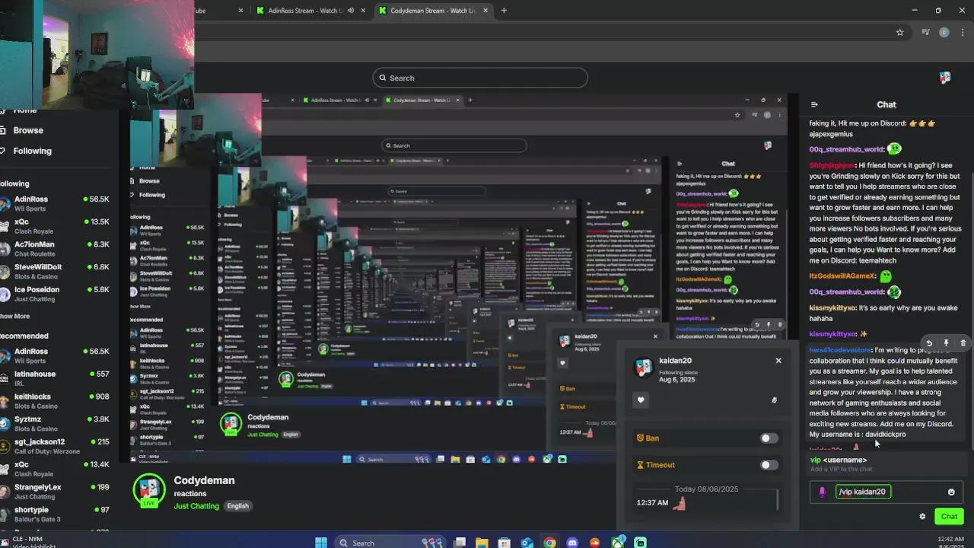Click the heart icon on kaidan20's card
974x548 pixels.
pyautogui.click(x=641, y=400)
